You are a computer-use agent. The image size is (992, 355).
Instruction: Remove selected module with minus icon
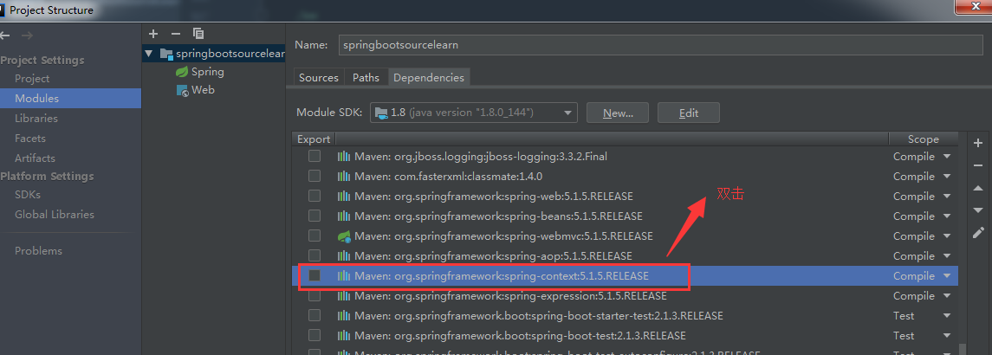176,34
